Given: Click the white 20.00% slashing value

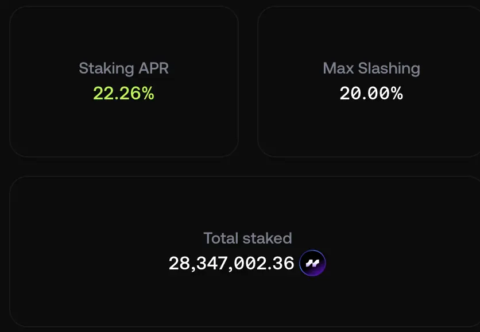Looking at the screenshot, I should [x=371, y=93].
